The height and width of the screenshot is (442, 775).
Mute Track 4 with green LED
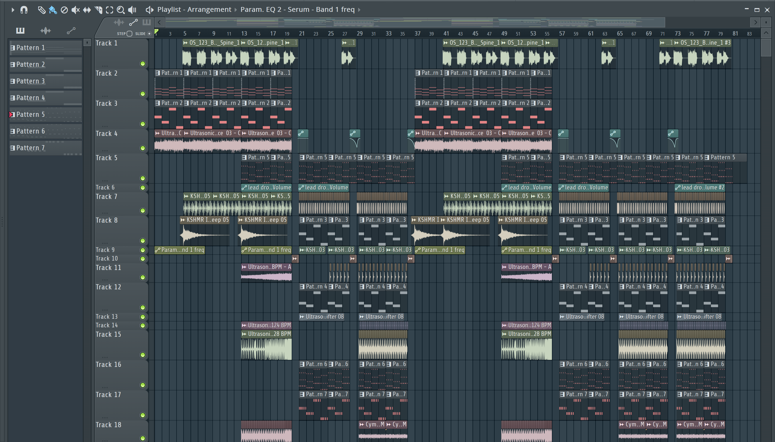(x=143, y=148)
